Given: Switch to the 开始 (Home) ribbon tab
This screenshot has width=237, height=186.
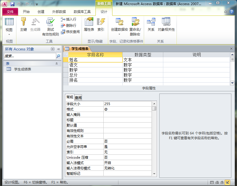Looking at the screenshot, I should [26, 12].
